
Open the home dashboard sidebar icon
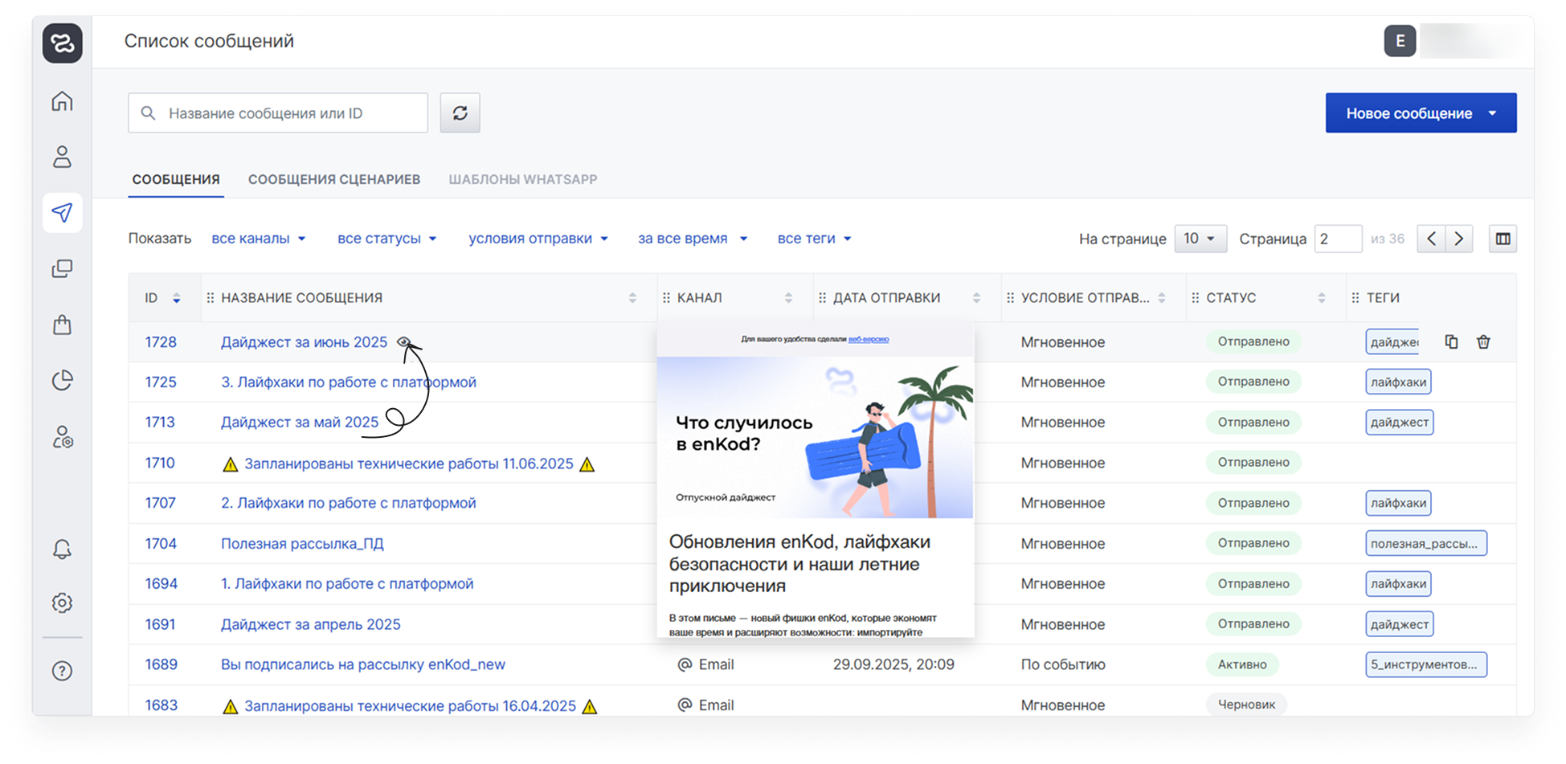coord(62,102)
